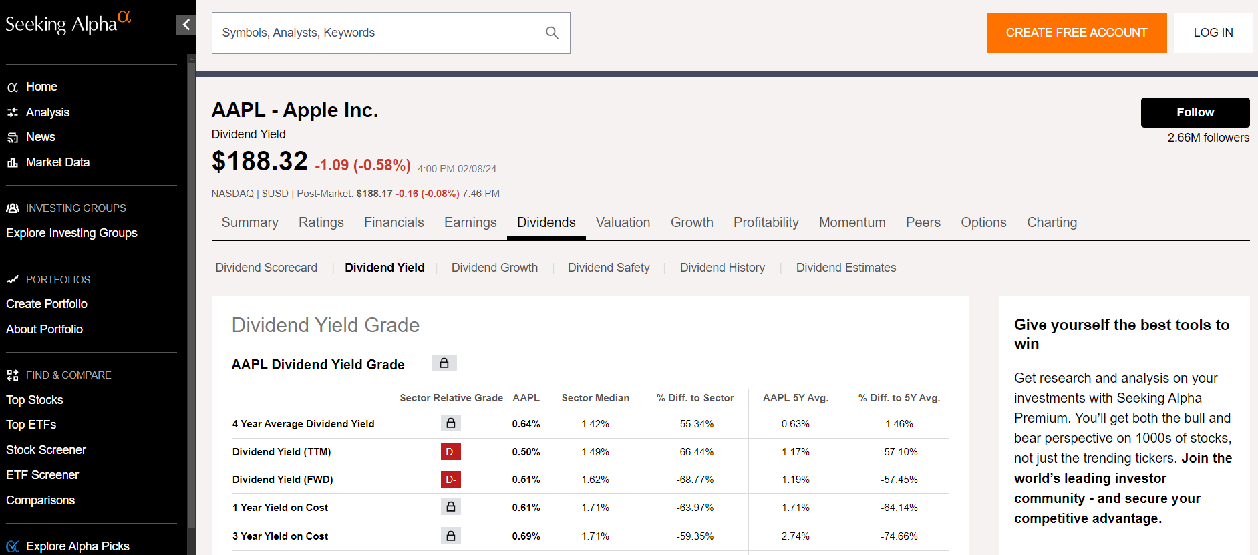
Task: Open Top ETFs link
Action: [31, 425]
